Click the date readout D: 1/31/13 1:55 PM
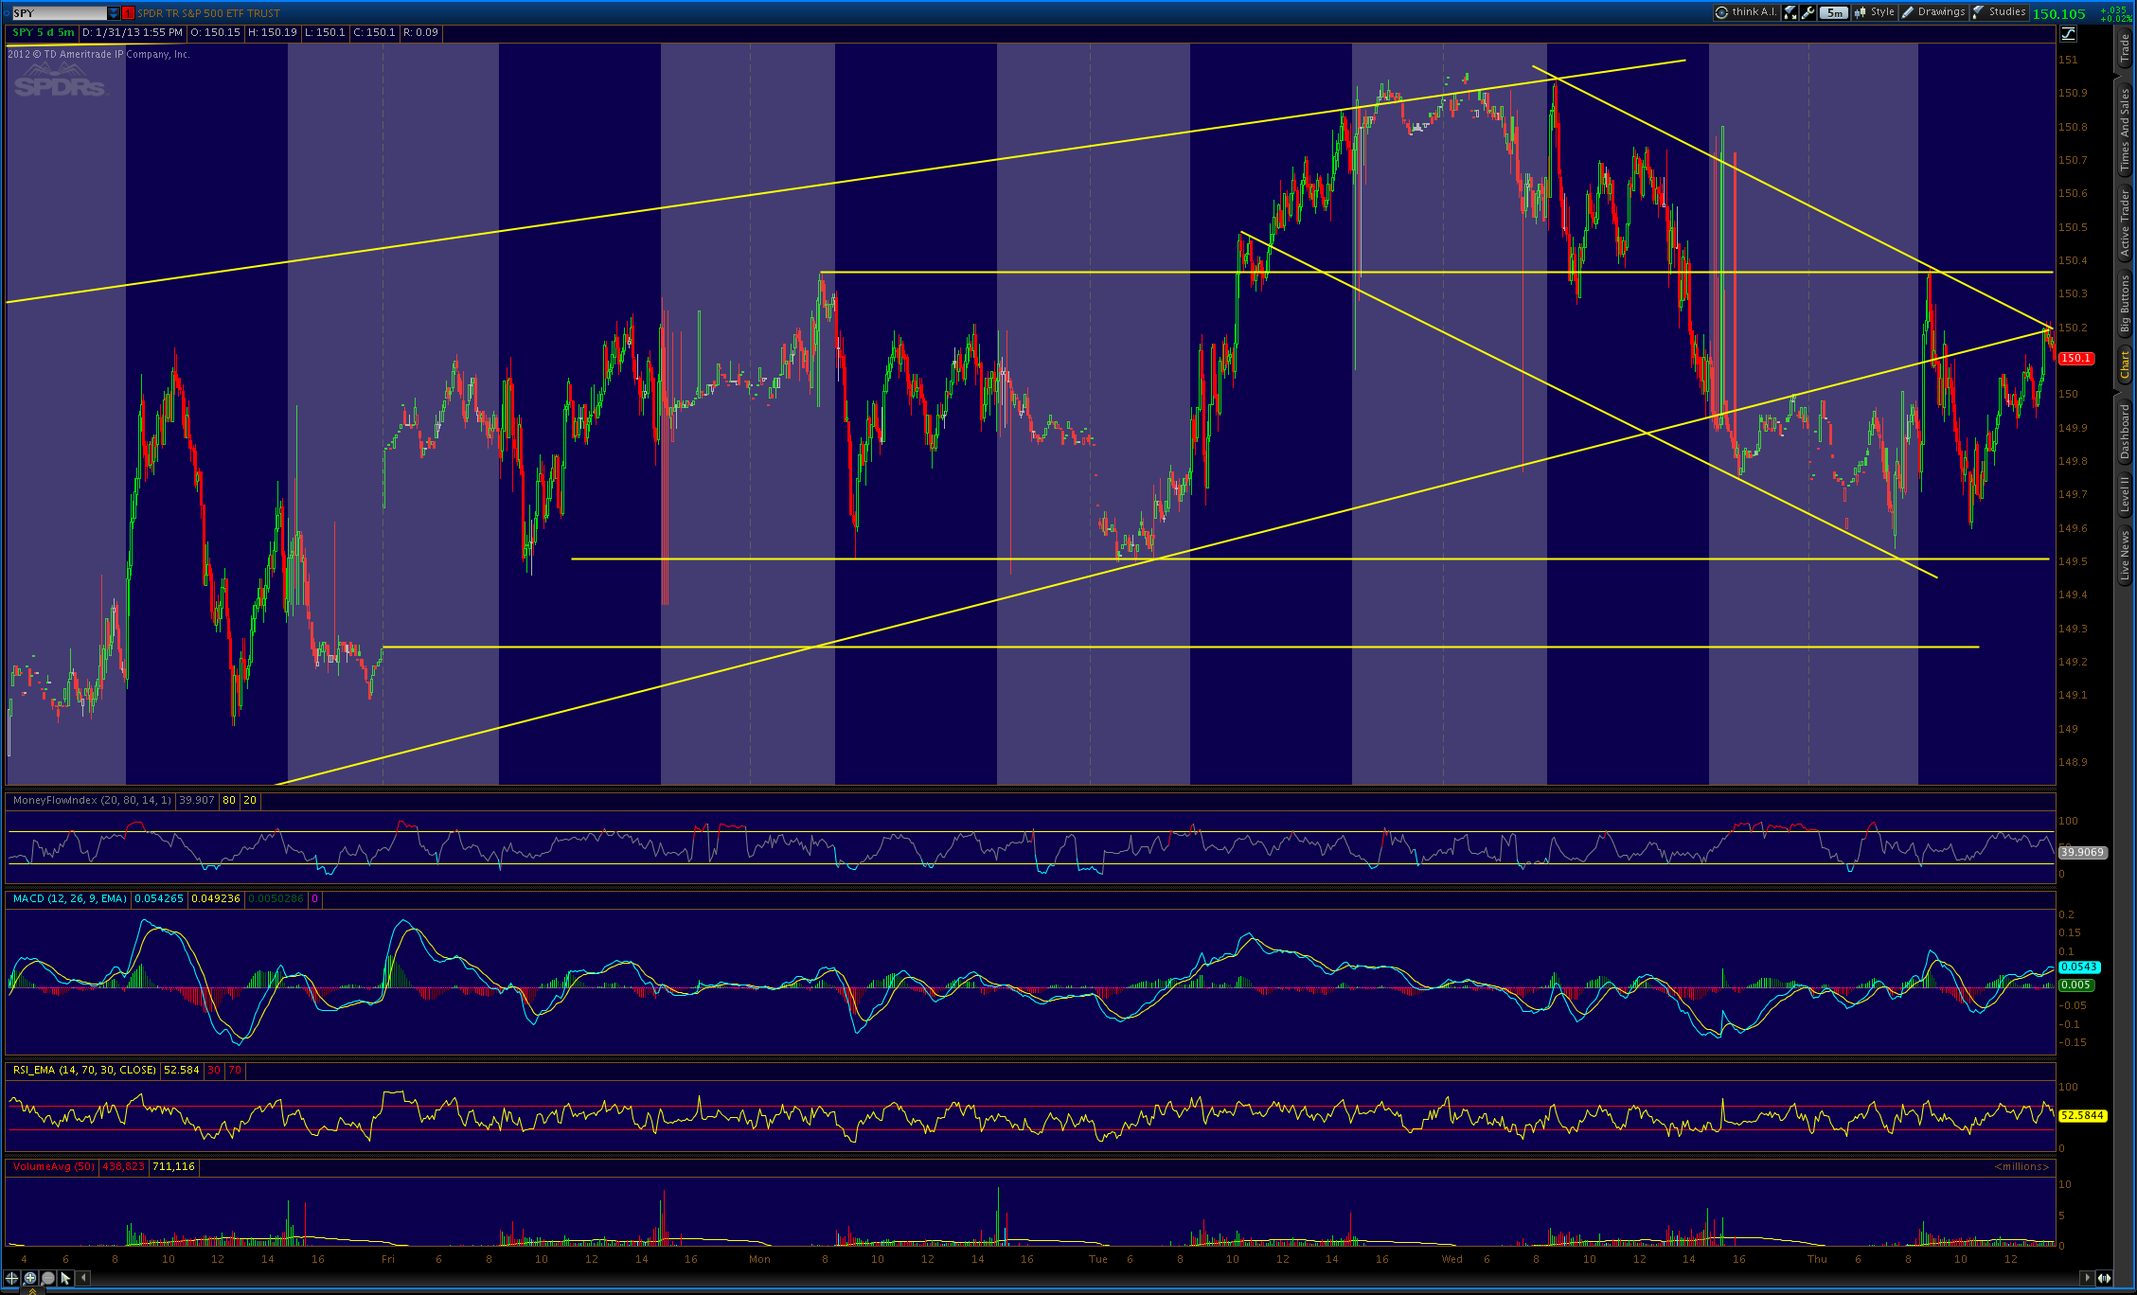The image size is (2137, 1295). point(133,33)
